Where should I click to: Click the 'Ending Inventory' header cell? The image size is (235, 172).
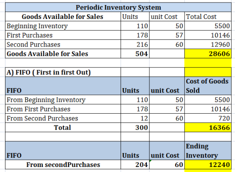click(x=208, y=151)
